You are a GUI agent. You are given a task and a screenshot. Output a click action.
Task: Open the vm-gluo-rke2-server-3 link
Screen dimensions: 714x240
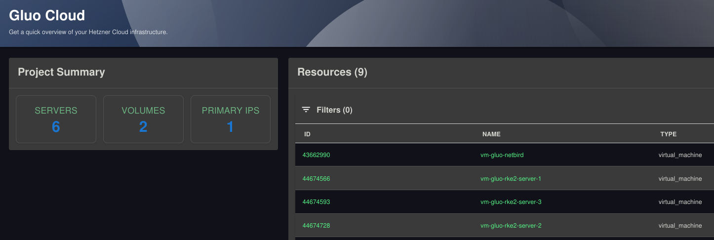point(511,202)
